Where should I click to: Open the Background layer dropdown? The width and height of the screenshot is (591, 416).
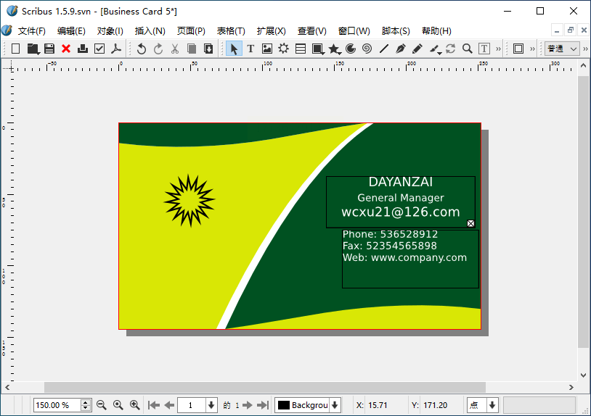pyautogui.click(x=335, y=405)
